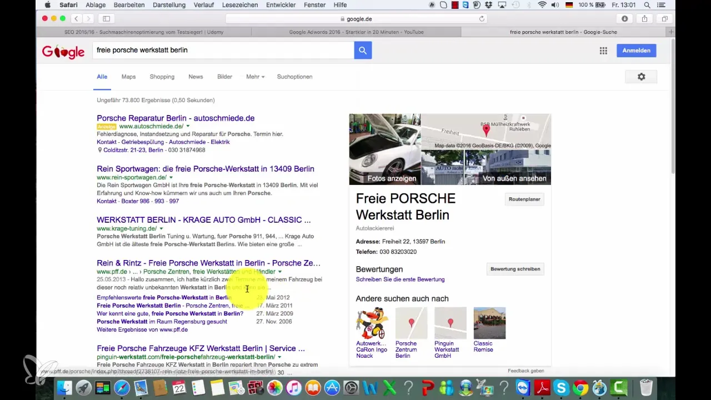Click the Google logo
711x400 pixels.
point(63,51)
